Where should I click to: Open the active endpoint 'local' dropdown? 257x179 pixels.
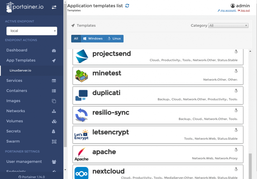(x=32, y=31)
